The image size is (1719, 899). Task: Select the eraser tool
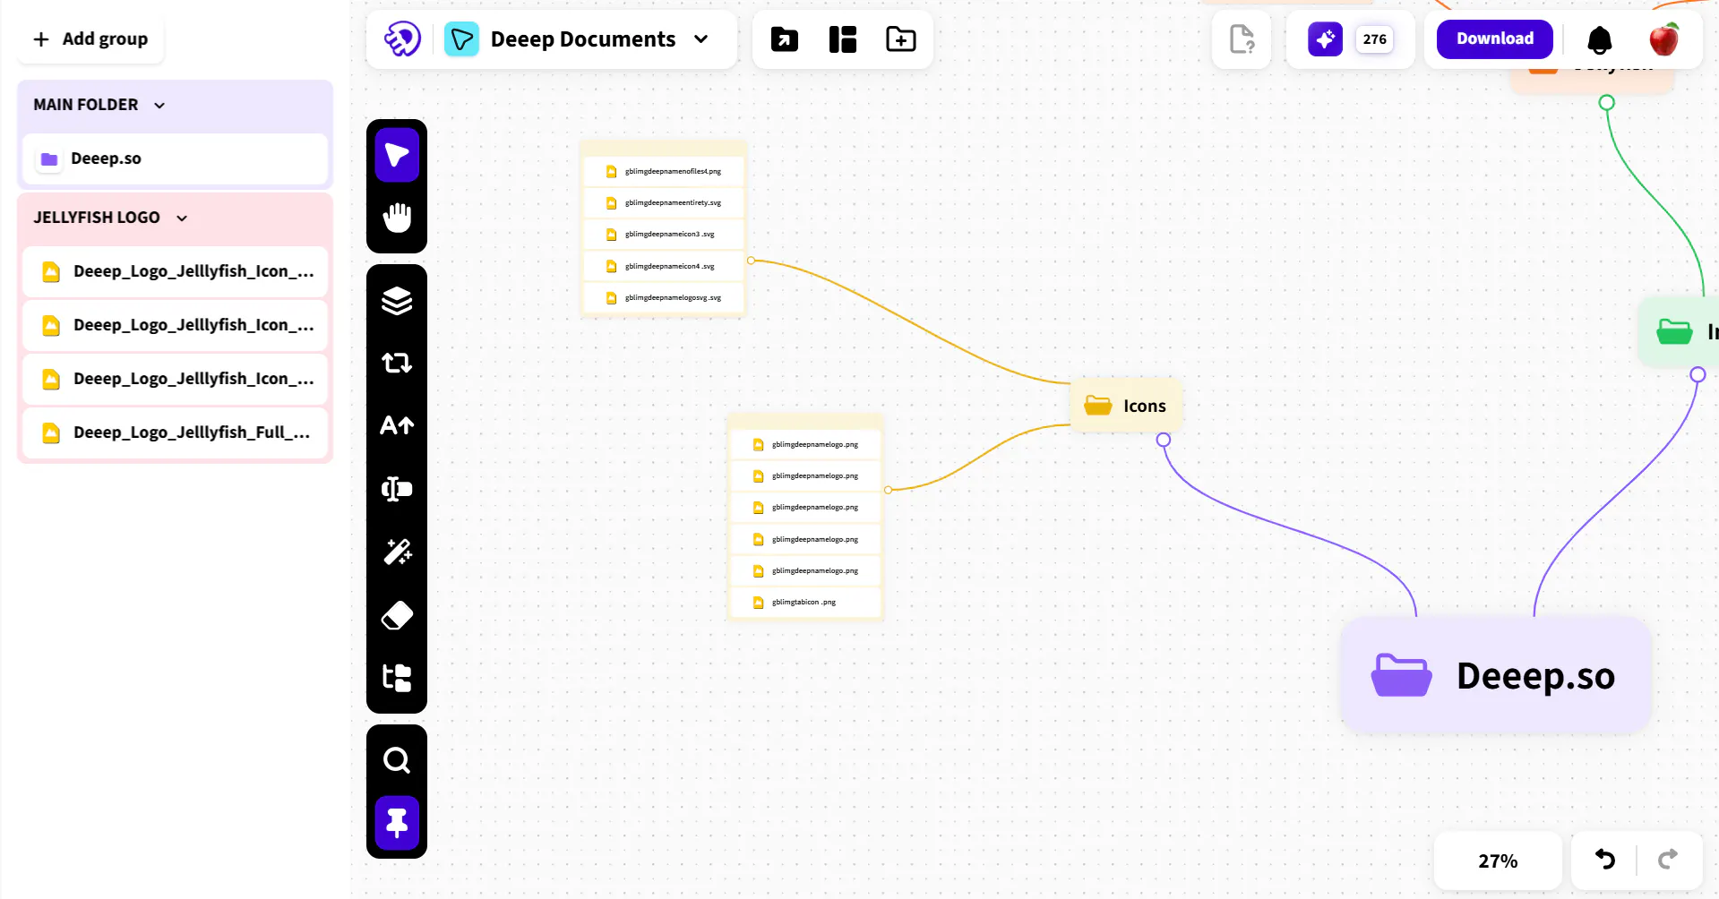tap(397, 615)
